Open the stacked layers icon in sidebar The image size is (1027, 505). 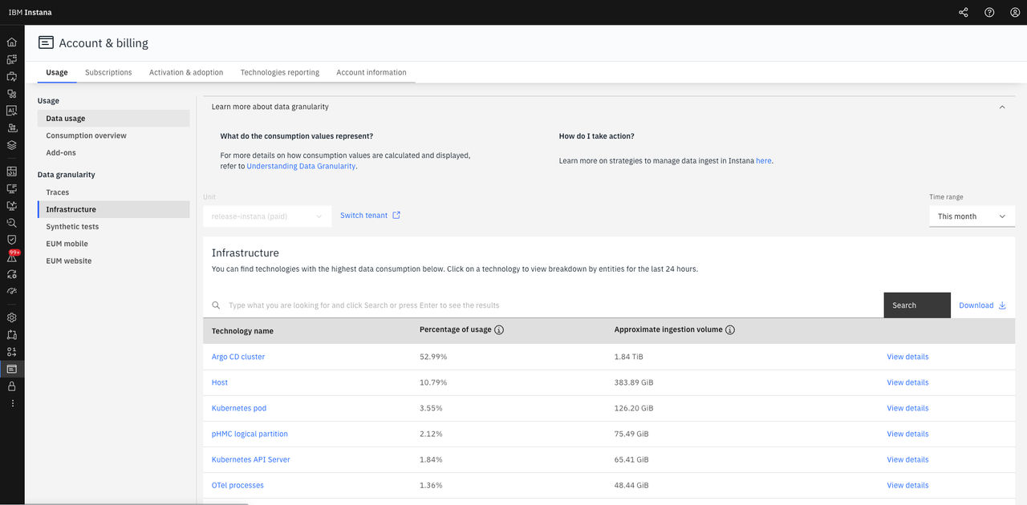coord(11,145)
